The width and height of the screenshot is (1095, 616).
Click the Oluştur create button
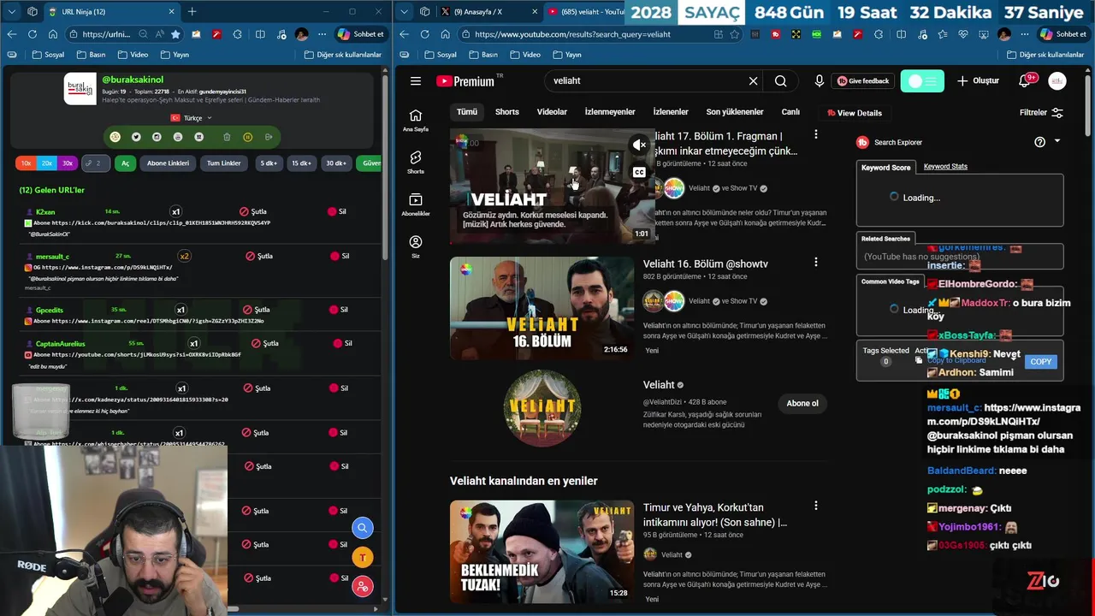coord(978,81)
